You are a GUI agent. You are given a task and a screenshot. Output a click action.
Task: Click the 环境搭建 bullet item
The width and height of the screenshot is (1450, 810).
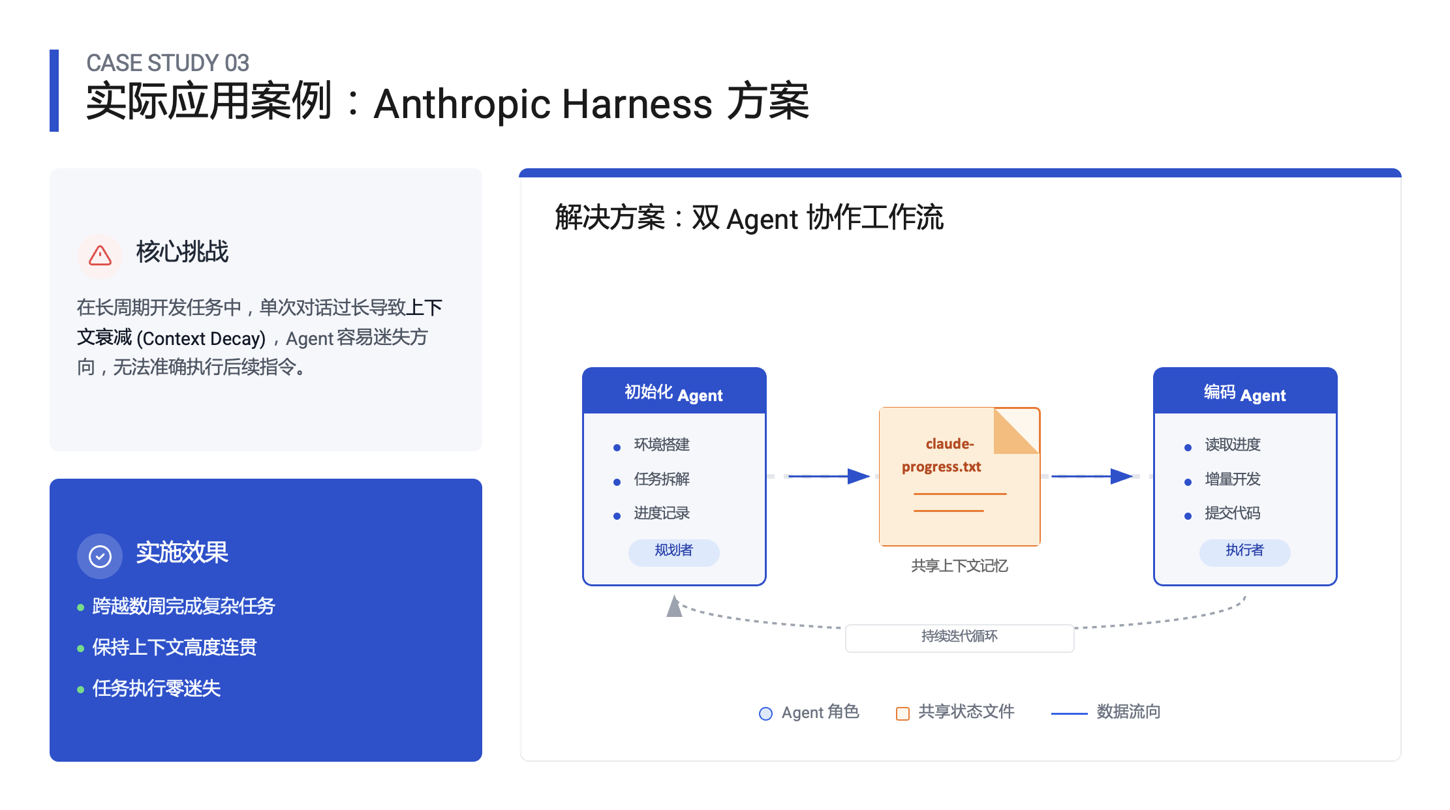661,445
